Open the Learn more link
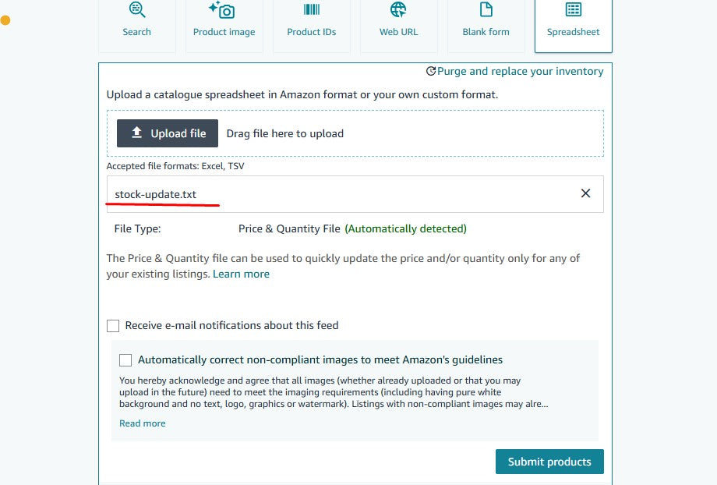 [241, 274]
